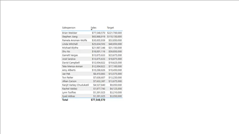Click Jillian Carson's sales $7,633,387
The height and width of the screenshot is (134, 239).
coord(99,81)
